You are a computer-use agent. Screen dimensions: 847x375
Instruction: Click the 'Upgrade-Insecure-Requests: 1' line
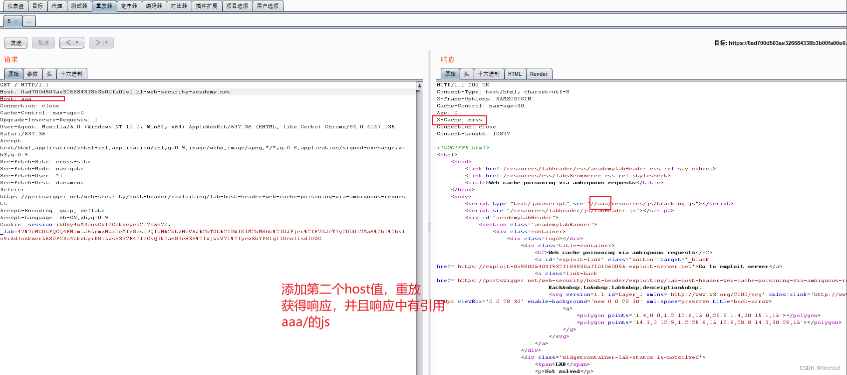(49, 120)
